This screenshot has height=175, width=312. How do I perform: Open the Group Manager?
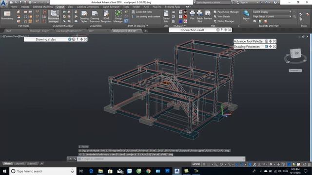click(118, 17)
